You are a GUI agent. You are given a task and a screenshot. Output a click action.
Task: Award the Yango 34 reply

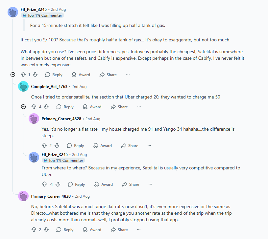tap(102, 146)
